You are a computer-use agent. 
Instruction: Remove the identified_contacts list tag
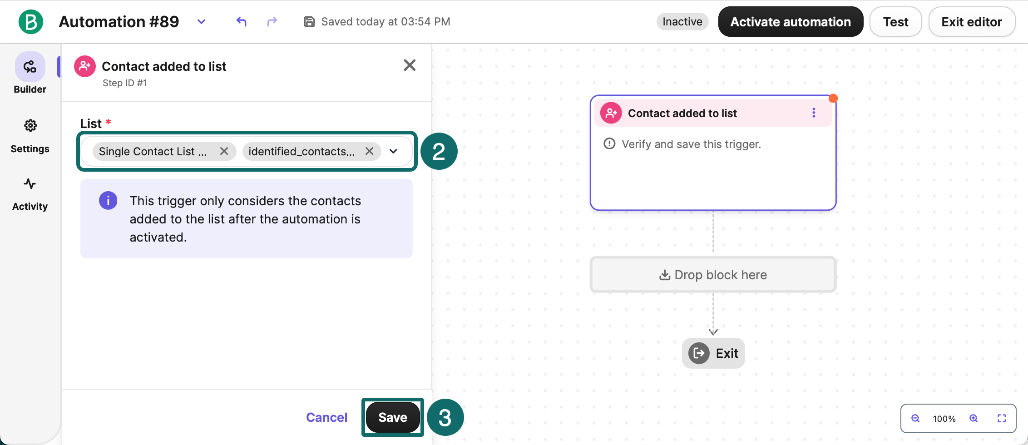click(x=369, y=151)
